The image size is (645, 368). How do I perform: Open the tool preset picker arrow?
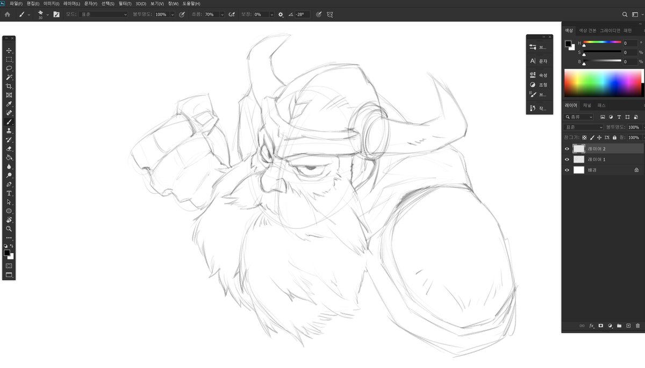click(29, 15)
